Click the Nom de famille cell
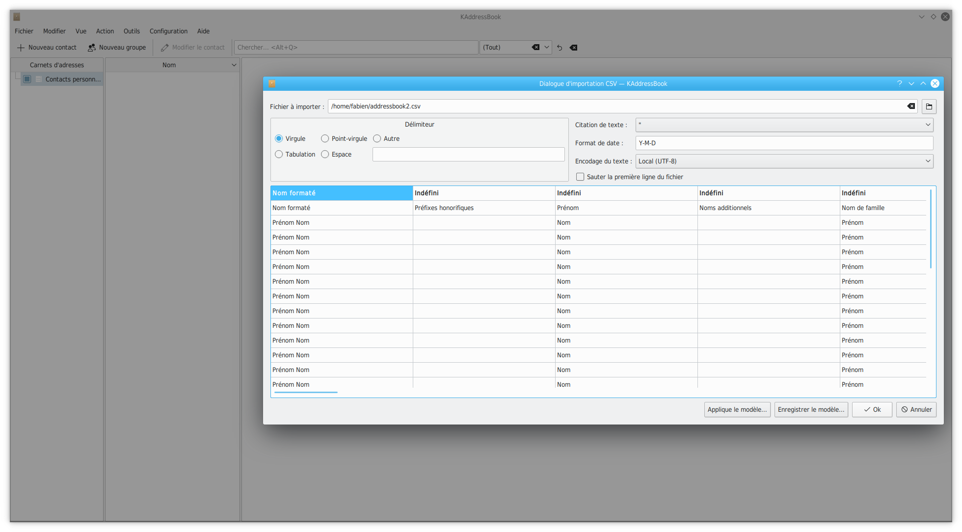Image resolution: width=962 pixels, height=532 pixels. (883, 208)
